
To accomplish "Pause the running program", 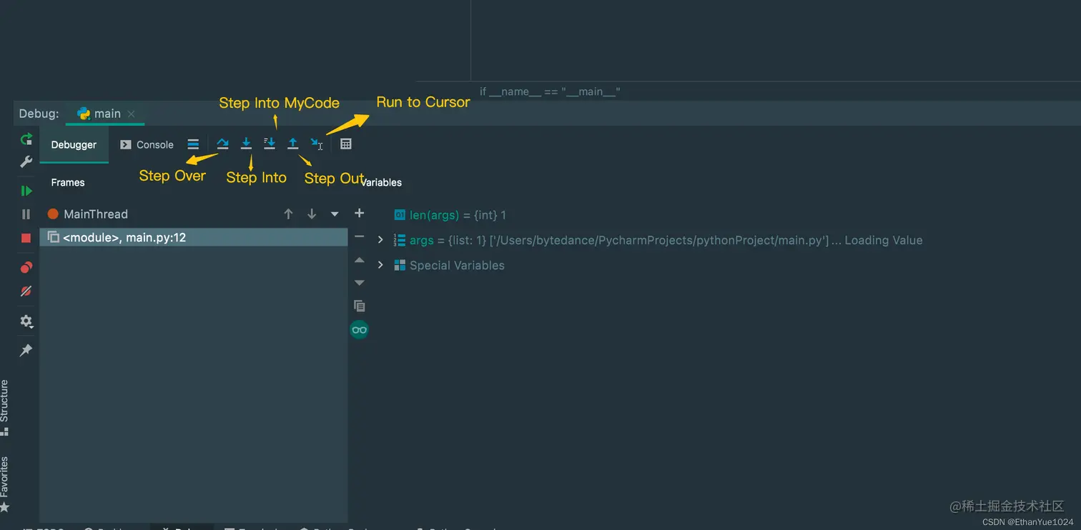I will pyautogui.click(x=26, y=214).
